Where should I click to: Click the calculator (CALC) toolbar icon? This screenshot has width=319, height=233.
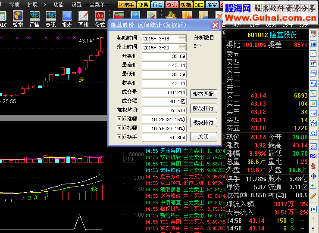3,16
